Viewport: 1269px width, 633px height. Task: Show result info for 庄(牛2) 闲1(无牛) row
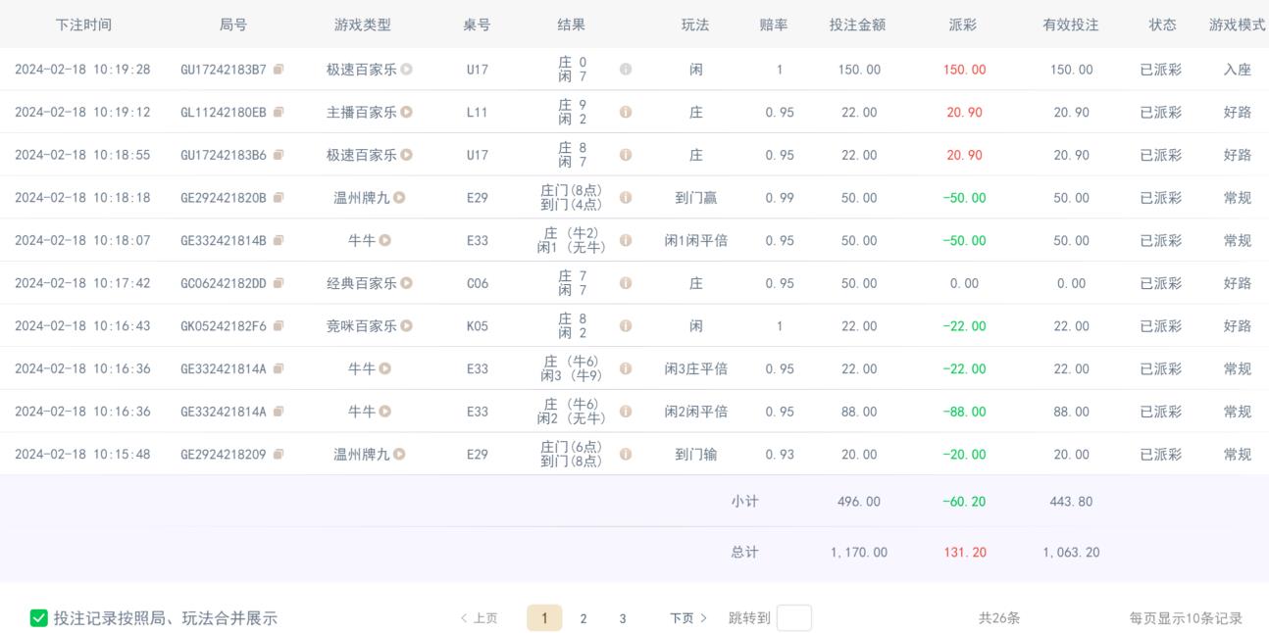(626, 240)
